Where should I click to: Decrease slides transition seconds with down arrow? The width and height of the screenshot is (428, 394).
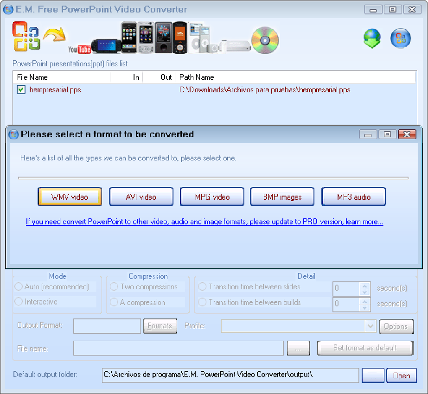coord(365,292)
